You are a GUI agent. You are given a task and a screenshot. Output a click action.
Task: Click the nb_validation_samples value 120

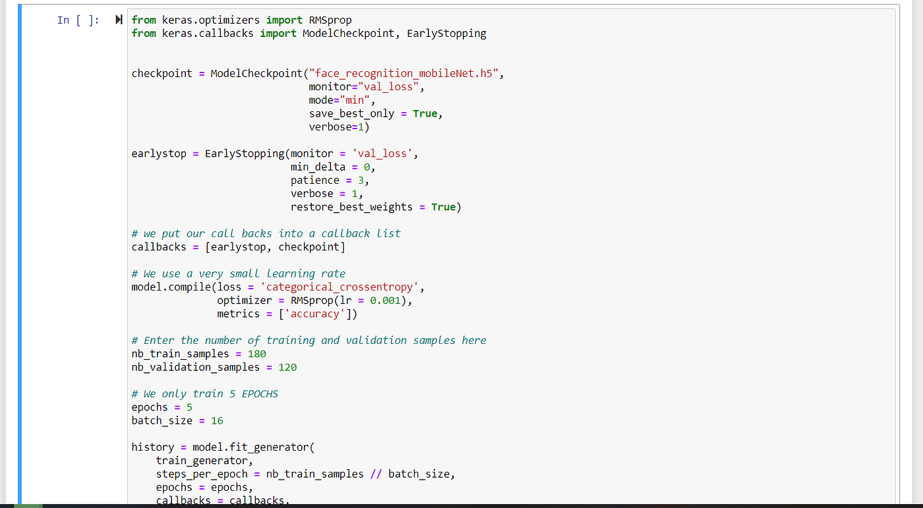(x=287, y=367)
